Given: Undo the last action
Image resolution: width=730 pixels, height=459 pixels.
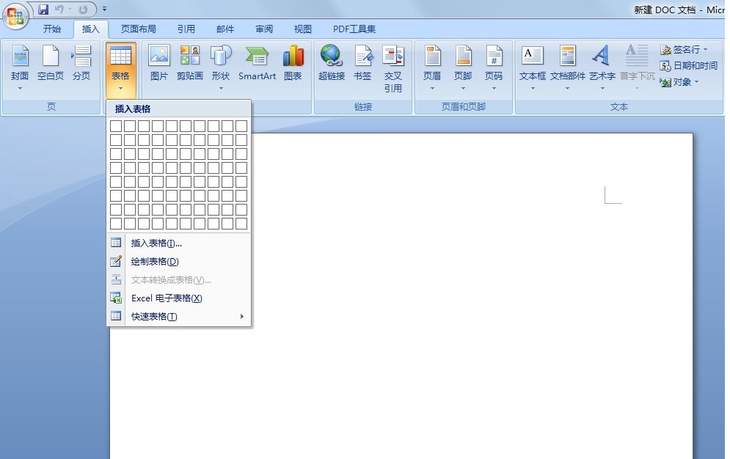Looking at the screenshot, I should (59, 9).
